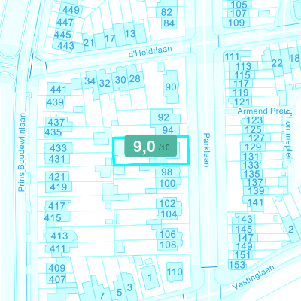Click the Vestinglaan street label

tap(253, 278)
